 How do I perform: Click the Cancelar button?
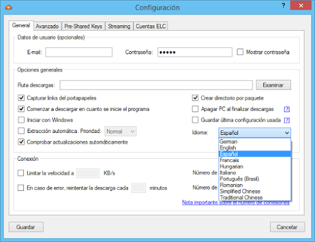point(287,227)
